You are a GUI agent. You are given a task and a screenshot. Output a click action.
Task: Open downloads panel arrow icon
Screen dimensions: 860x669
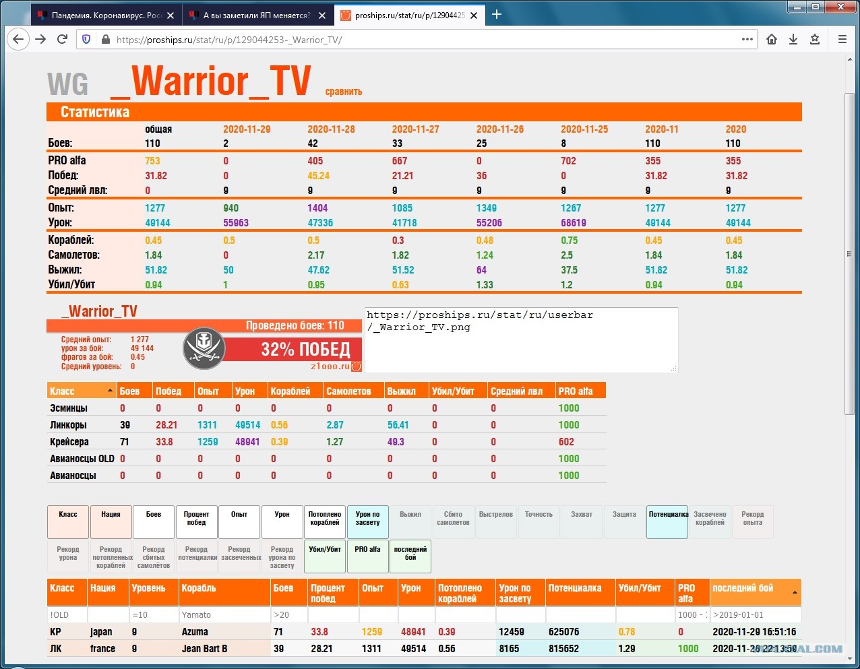[793, 39]
